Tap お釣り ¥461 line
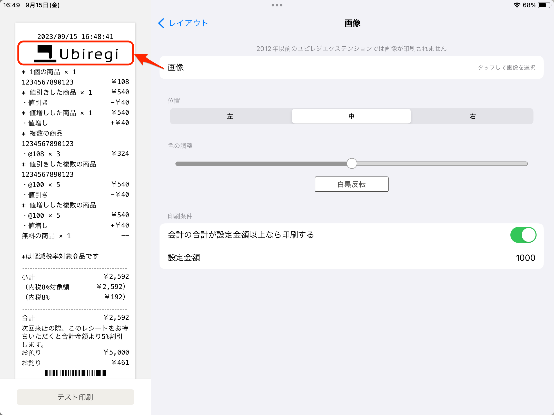The image size is (554, 415). 75,363
